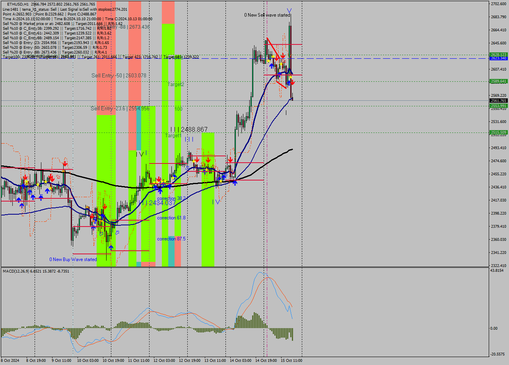Click the '2488.867' wave level label
The image size is (509, 365).
(194, 129)
